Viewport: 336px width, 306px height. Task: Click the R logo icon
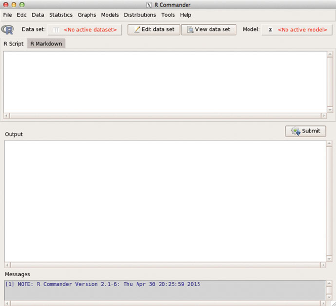[x=7, y=29]
